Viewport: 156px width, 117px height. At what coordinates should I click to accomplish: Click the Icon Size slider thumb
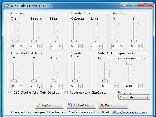pos(54,81)
